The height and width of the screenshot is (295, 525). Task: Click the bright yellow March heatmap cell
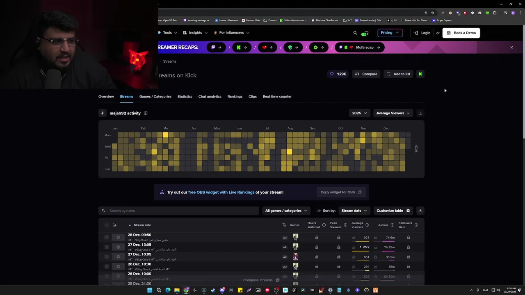165,135
